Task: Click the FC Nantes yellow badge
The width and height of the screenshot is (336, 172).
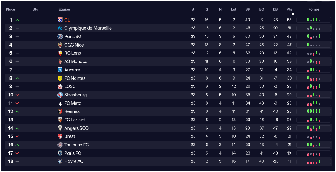Action: 60,78
